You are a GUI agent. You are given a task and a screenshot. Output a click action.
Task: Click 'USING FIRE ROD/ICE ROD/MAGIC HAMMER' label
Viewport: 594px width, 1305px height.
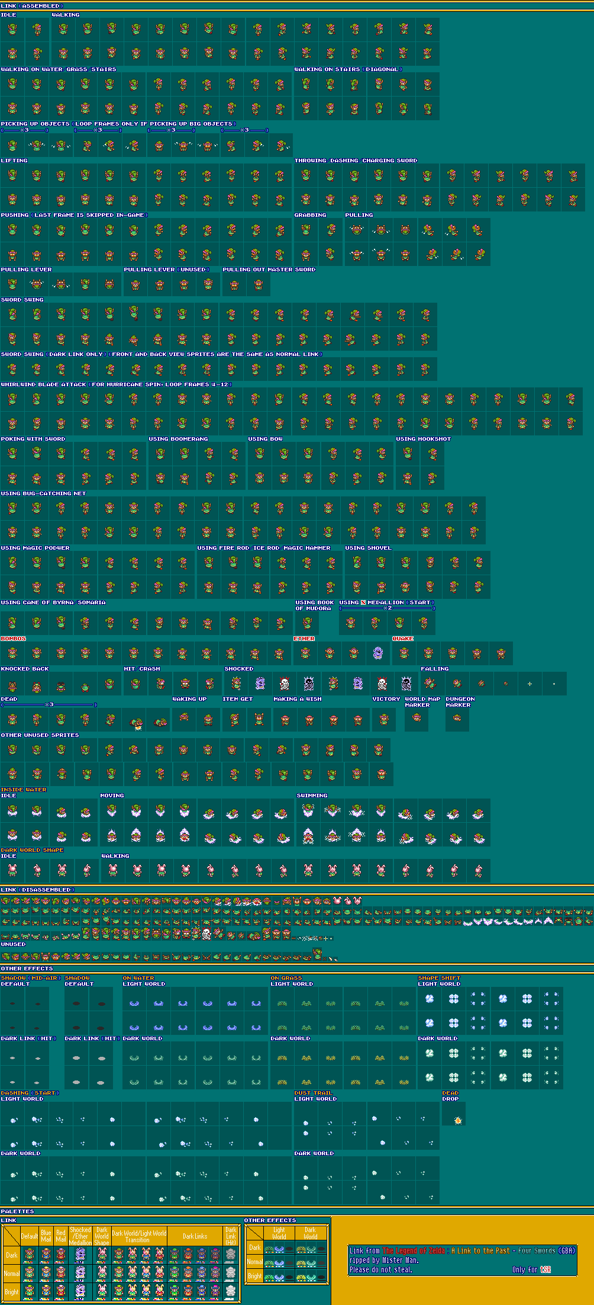pyautogui.click(x=264, y=548)
